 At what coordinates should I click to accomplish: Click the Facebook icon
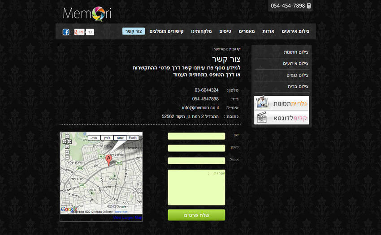tap(66, 32)
